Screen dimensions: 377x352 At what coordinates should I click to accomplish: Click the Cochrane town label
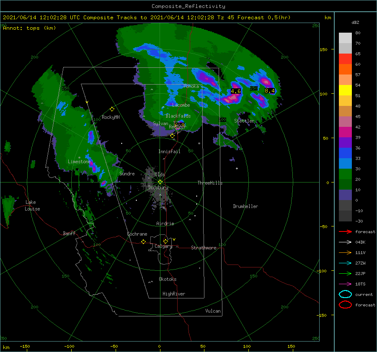[x=137, y=234]
